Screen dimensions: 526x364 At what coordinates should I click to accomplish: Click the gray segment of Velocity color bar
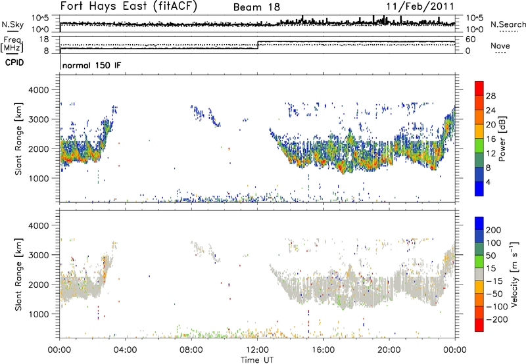pos(479,274)
